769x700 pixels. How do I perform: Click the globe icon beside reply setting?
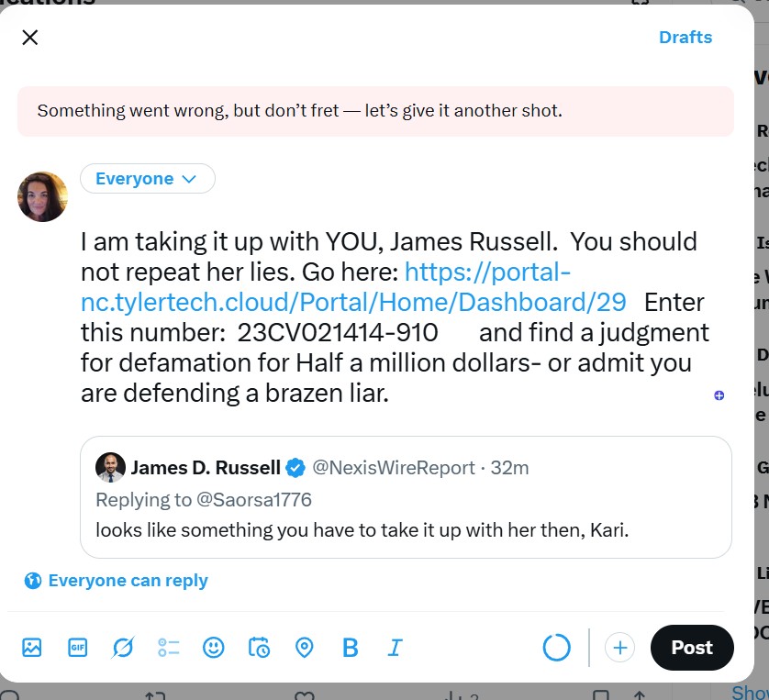pyautogui.click(x=33, y=581)
